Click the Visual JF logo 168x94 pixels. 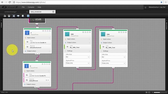tap(10, 7)
